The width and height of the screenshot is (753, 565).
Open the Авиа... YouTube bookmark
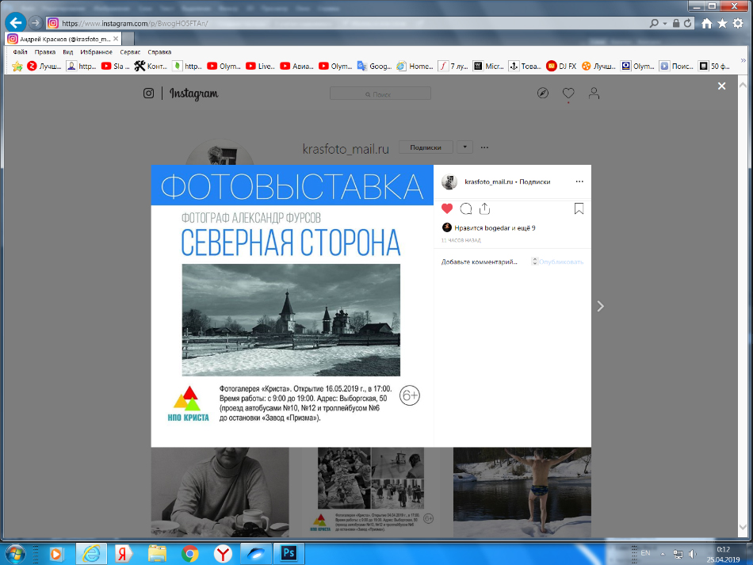coord(296,67)
